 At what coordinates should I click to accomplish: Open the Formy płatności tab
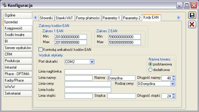tap(88, 18)
